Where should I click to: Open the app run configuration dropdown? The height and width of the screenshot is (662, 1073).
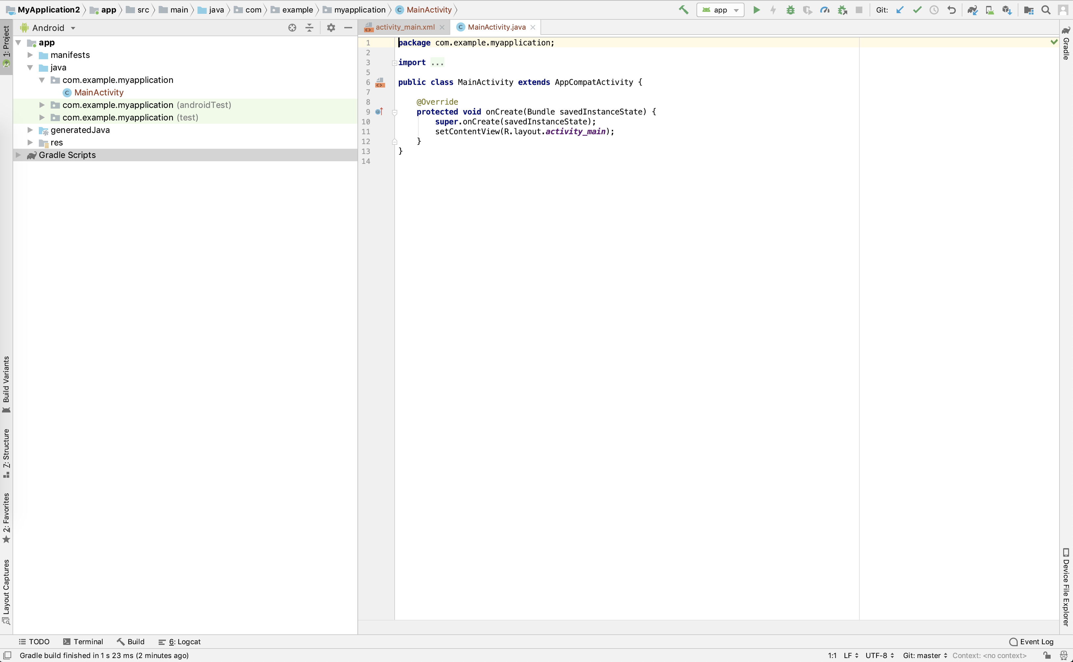[x=720, y=10]
